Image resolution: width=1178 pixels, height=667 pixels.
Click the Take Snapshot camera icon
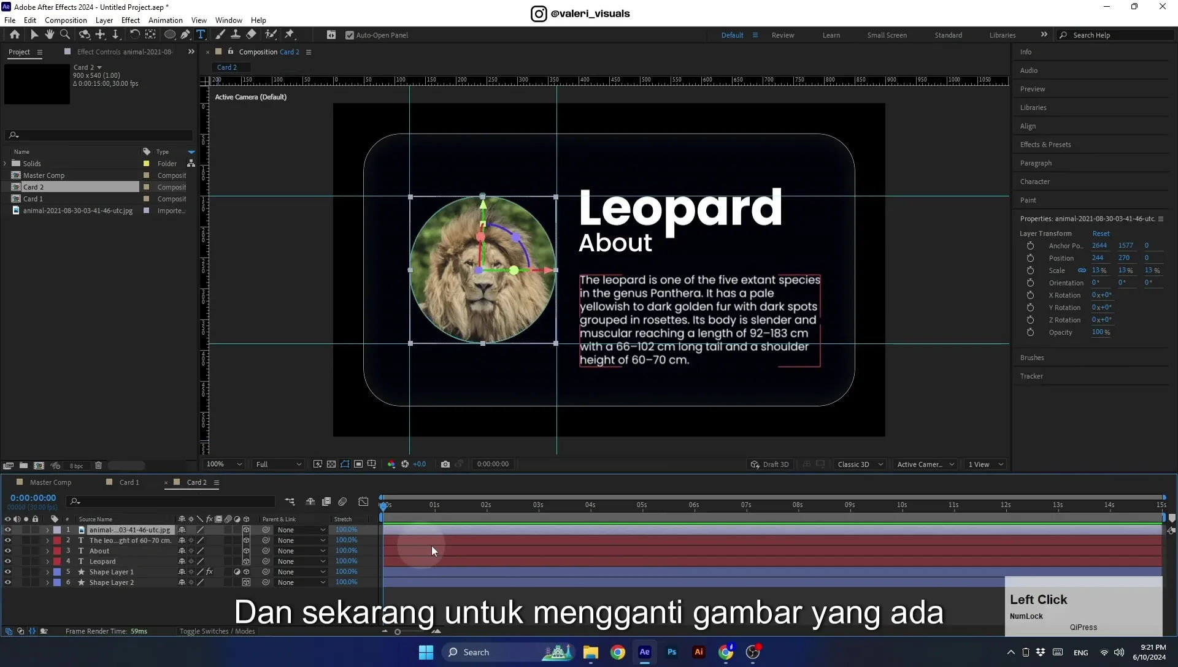445,464
